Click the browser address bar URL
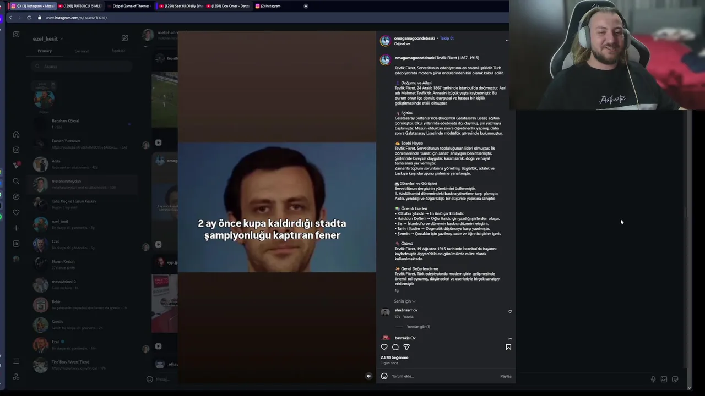Screen dimensions: 705x396 [77, 18]
